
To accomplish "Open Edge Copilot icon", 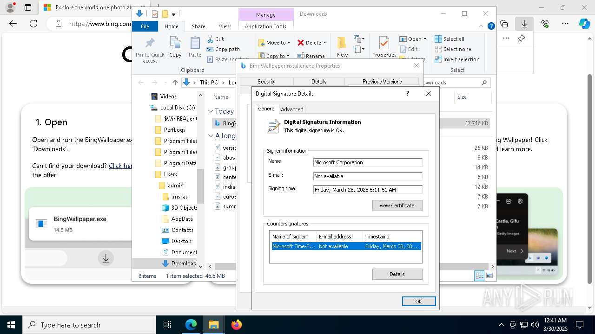I will pyautogui.click(x=584, y=24).
